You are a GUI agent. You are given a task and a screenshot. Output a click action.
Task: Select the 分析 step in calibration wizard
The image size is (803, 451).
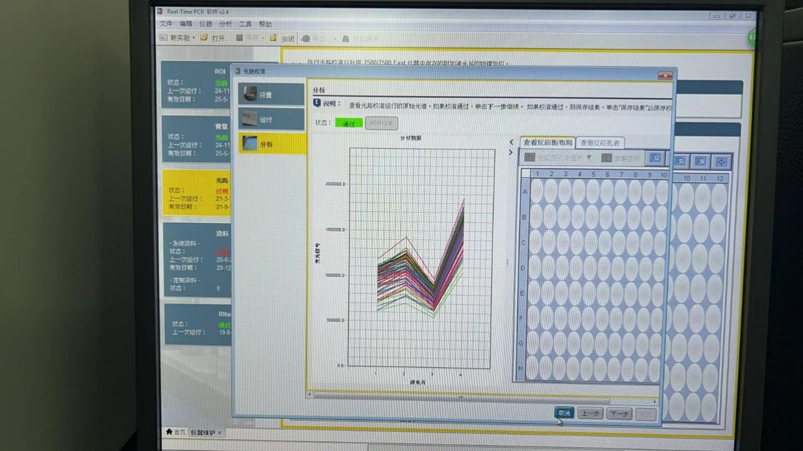click(272, 144)
